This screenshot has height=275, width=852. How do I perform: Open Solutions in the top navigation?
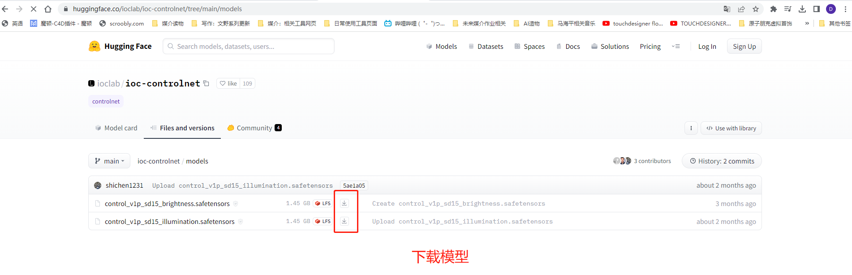coord(610,46)
